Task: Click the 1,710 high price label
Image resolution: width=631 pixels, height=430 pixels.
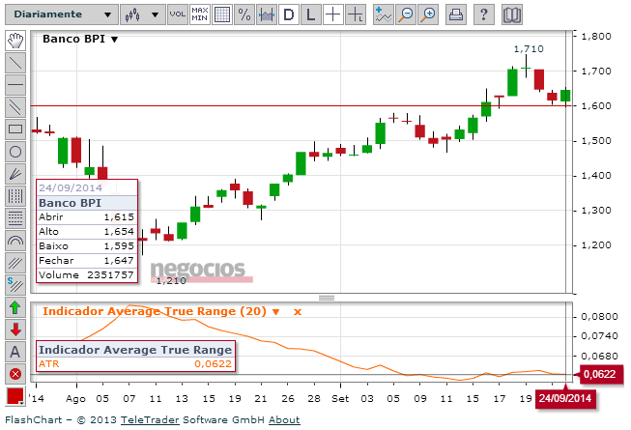Action: pos(529,49)
